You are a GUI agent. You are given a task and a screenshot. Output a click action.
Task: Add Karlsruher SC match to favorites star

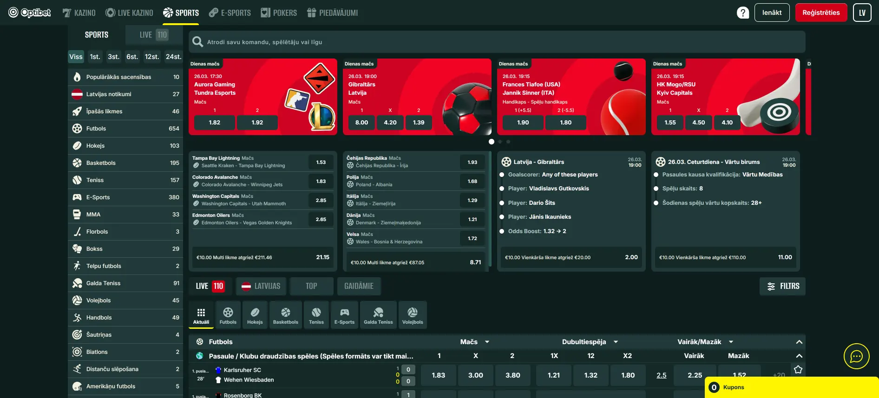point(798,370)
